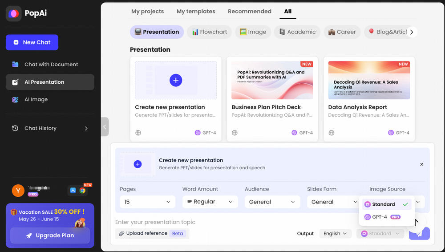Click globe icon on Data Analysis Report card
445x252 pixels.
point(332,133)
